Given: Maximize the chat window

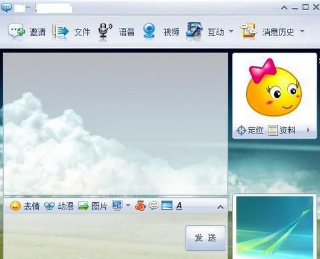Looking at the screenshot, I should coord(305,7).
